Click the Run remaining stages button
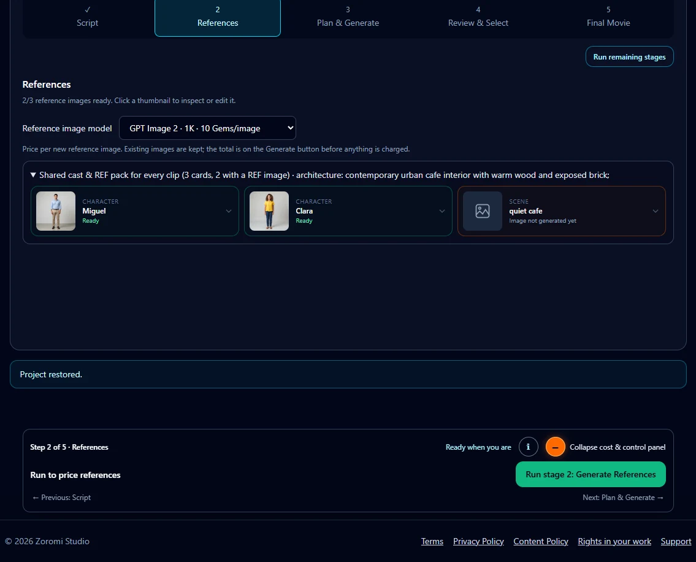The width and height of the screenshot is (696, 562). point(629,57)
